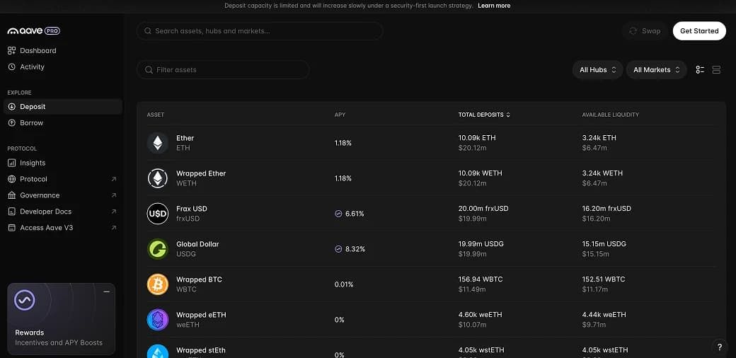Click the Ether ETH asset icon
The height and width of the screenshot is (358, 736).
click(158, 143)
